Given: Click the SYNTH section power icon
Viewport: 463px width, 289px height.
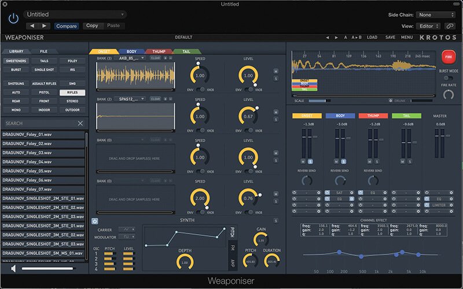Looking at the screenshot, I should 94,221.
